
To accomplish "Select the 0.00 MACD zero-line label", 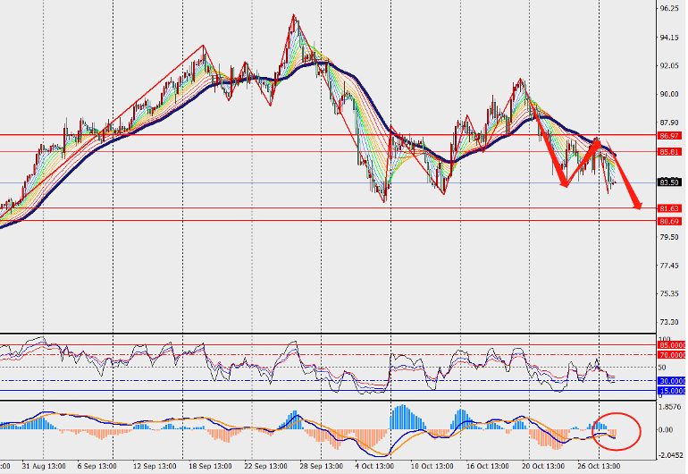I will 666,430.
